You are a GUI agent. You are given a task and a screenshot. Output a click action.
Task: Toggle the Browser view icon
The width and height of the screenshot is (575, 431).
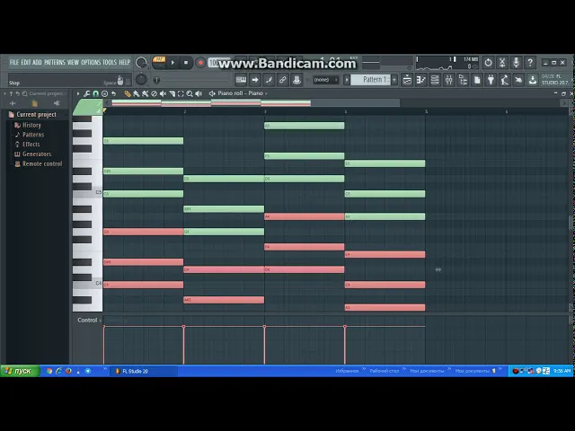(463, 80)
